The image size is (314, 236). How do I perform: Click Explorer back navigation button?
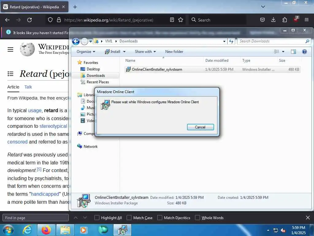76,41
